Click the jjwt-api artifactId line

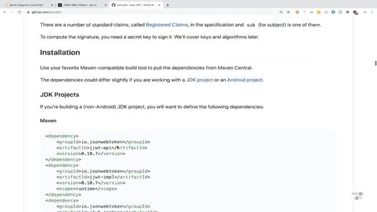click(102, 148)
